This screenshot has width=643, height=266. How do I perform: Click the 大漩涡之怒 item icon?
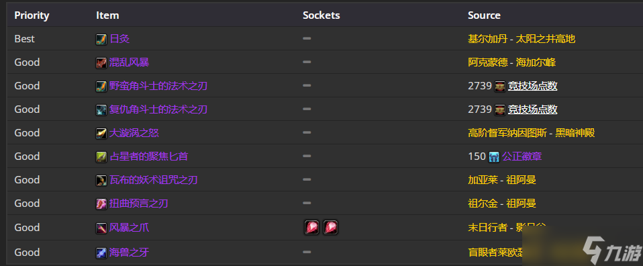click(101, 133)
